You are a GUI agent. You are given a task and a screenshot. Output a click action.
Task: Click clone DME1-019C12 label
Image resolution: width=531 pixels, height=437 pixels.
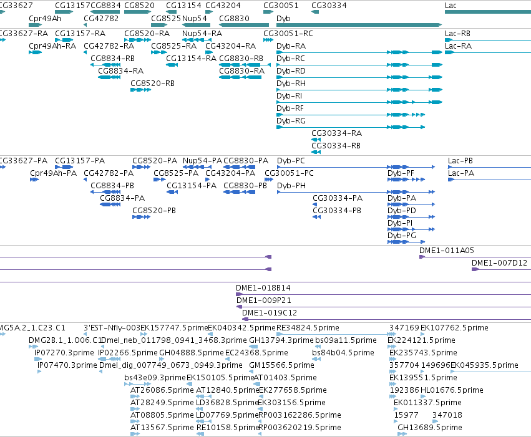(x=270, y=313)
